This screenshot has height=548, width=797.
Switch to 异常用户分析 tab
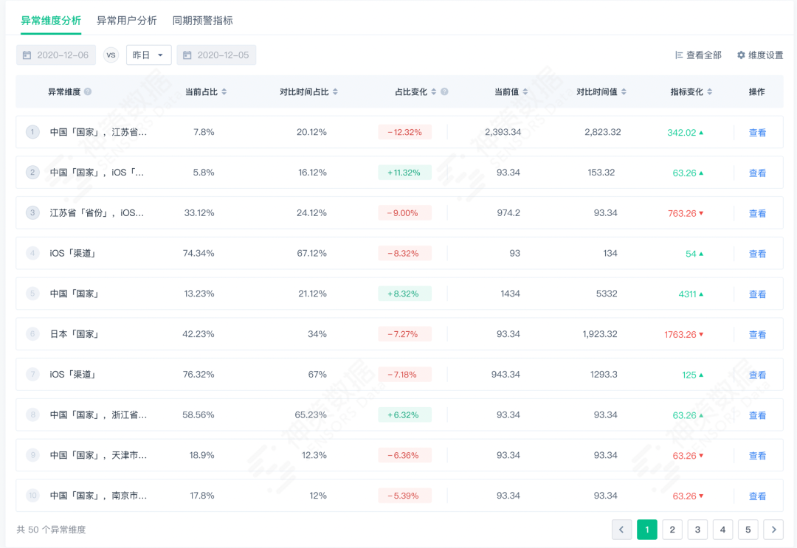pyautogui.click(x=127, y=21)
